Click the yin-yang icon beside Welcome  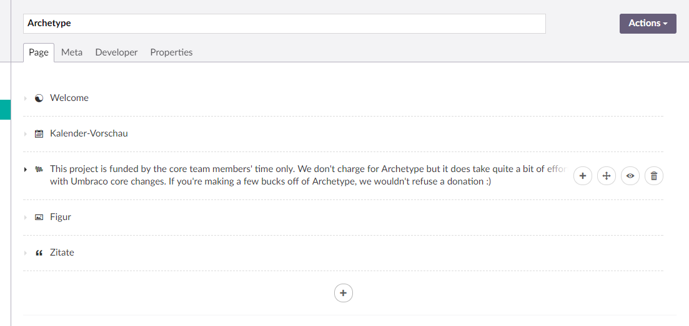click(39, 98)
